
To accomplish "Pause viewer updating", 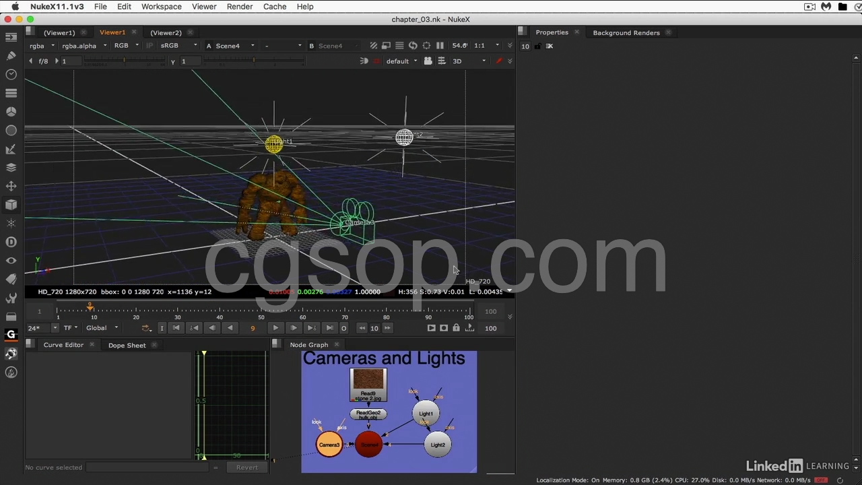I will click(440, 46).
